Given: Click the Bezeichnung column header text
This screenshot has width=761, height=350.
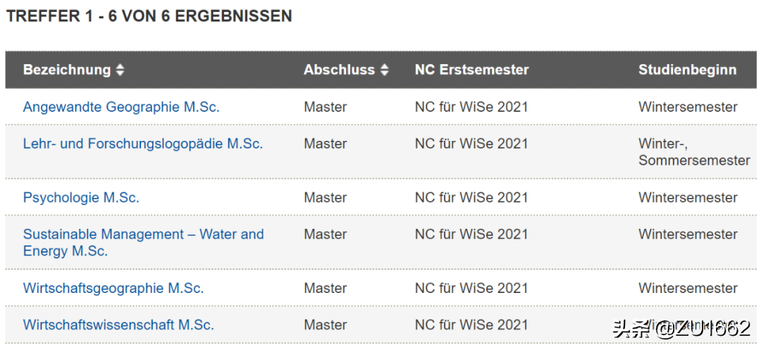Looking at the screenshot, I should click(x=67, y=70).
